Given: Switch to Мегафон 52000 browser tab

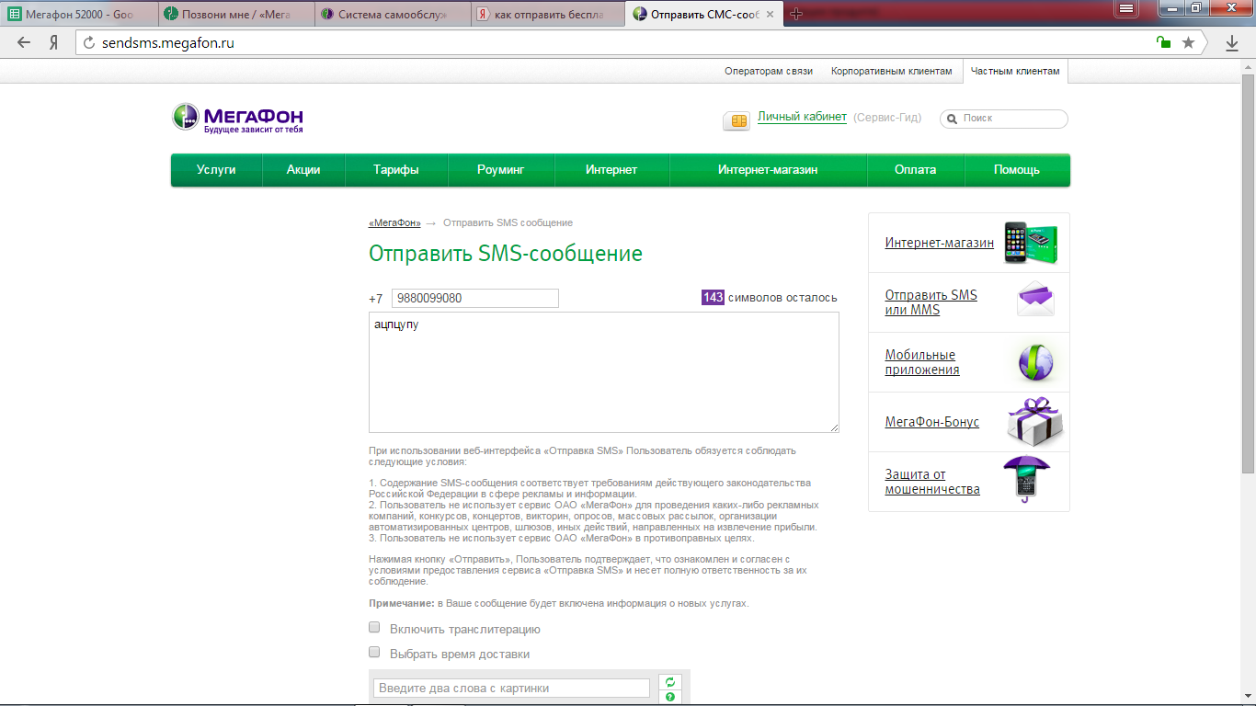Looking at the screenshot, I should (78, 15).
